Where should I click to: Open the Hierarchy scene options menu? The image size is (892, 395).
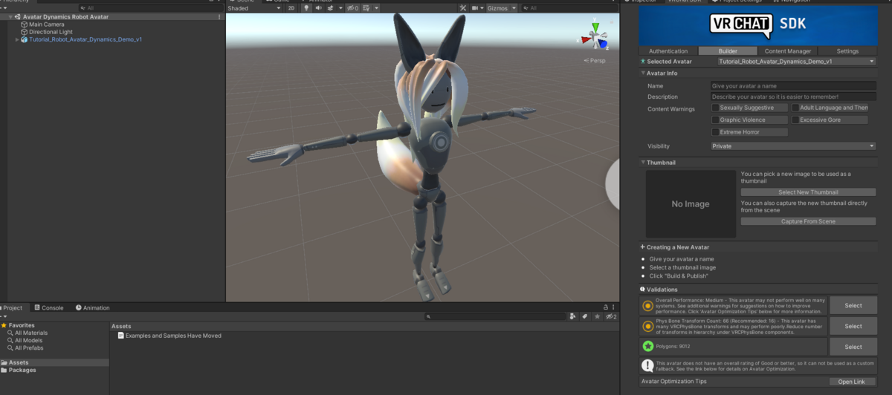(x=219, y=16)
